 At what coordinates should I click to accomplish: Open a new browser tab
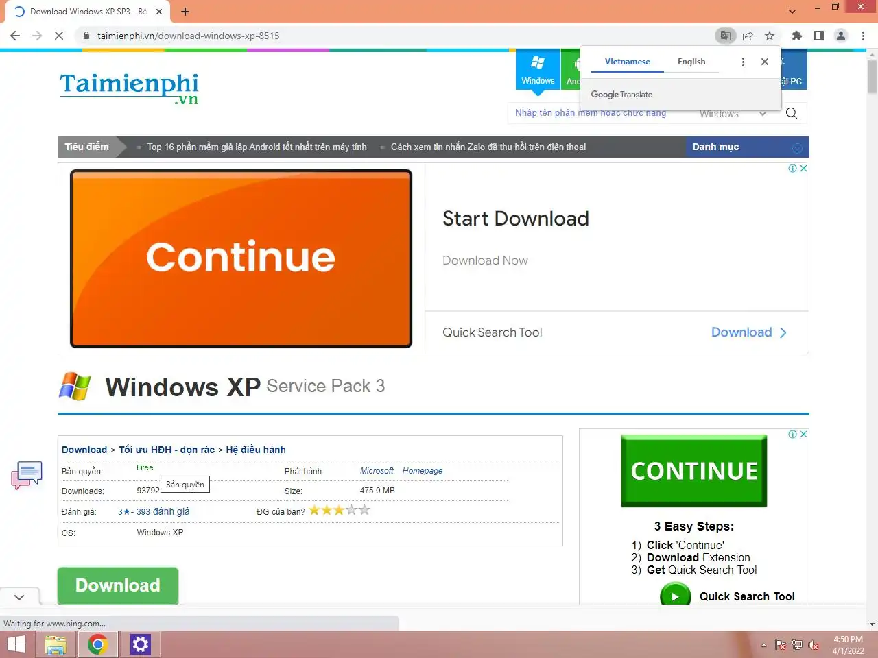pyautogui.click(x=185, y=12)
